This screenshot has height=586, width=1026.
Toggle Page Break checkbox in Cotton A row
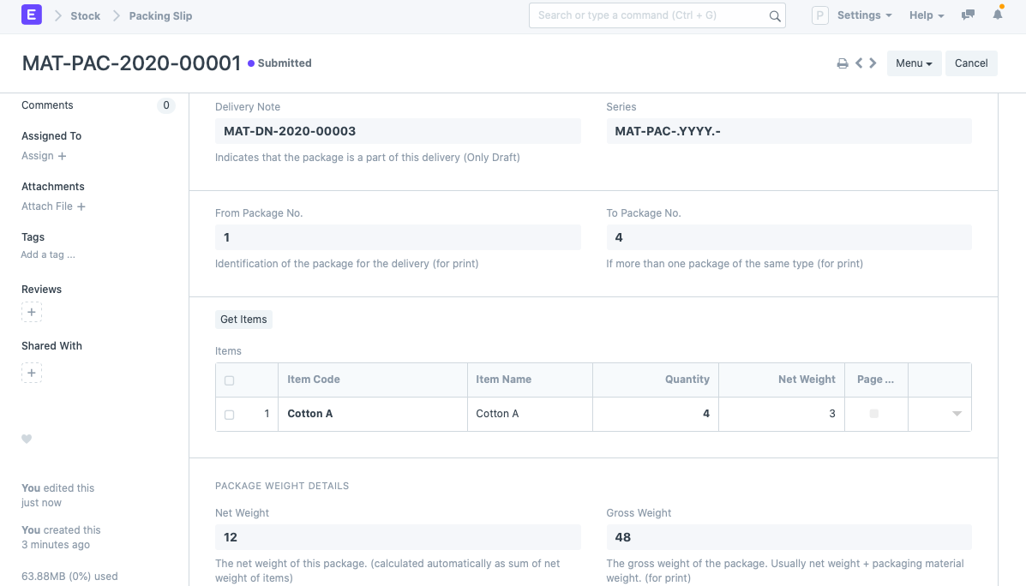(874, 414)
